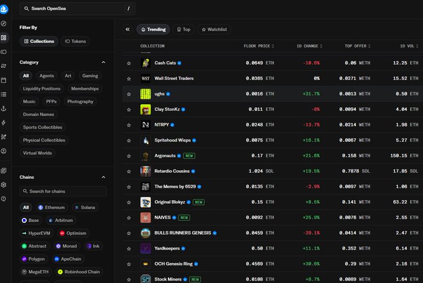Viewport: 423px width, 283px height.
Task: Filter category by Photography
Action: [x=80, y=102]
